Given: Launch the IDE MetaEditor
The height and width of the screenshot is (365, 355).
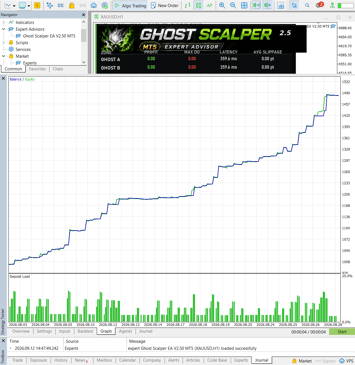Looking at the screenshot, I should coord(60,5).
